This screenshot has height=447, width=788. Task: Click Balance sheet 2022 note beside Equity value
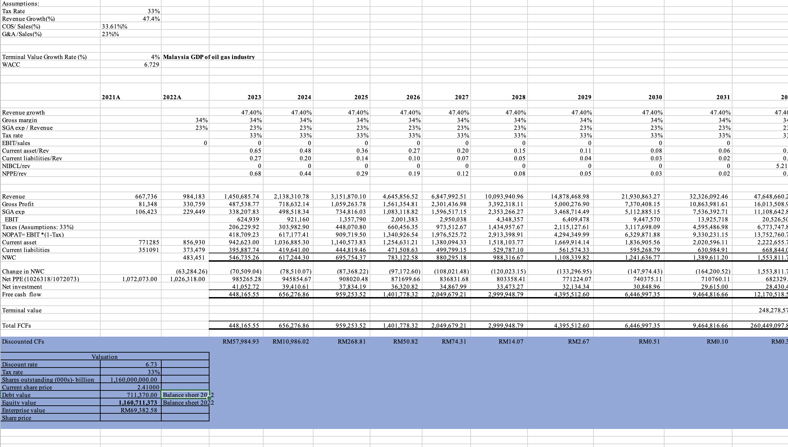pos(188,403)
